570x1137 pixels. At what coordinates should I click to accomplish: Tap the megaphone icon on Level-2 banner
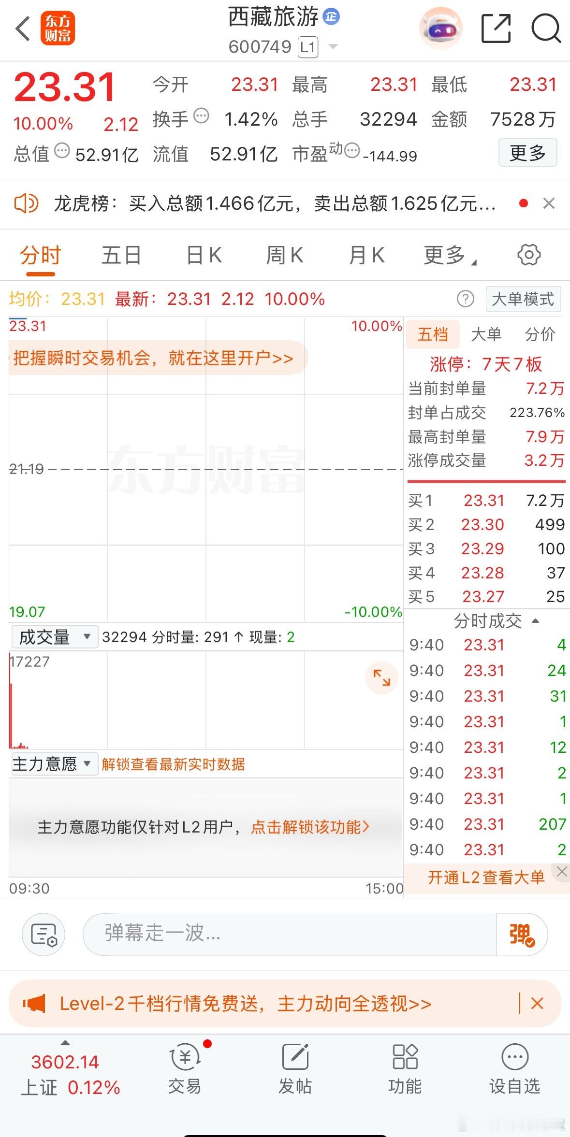[x=34, y=1004]
